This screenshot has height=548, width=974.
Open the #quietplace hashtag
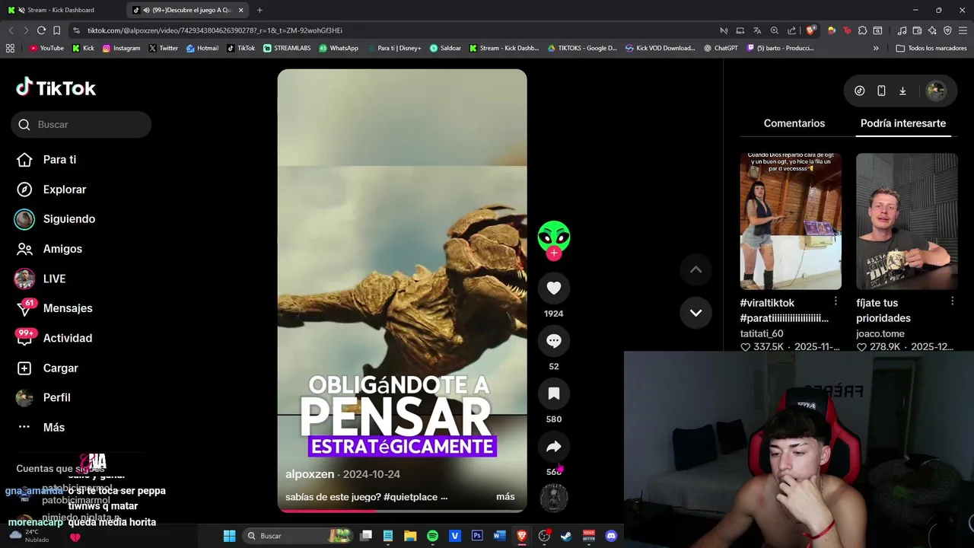point(411,497)
